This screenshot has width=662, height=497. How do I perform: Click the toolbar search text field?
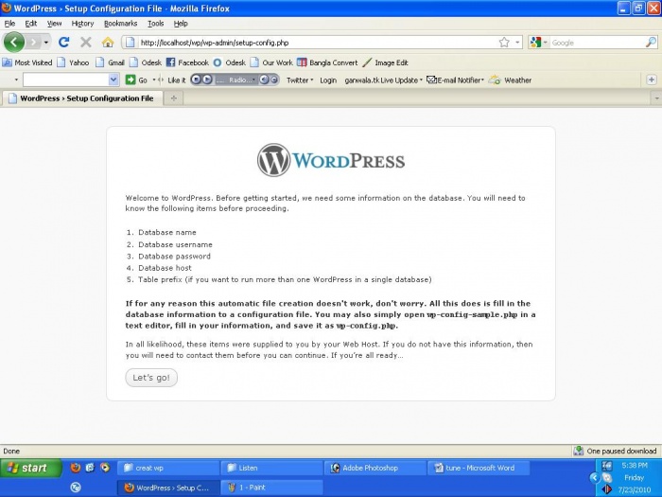pos(65,80)
